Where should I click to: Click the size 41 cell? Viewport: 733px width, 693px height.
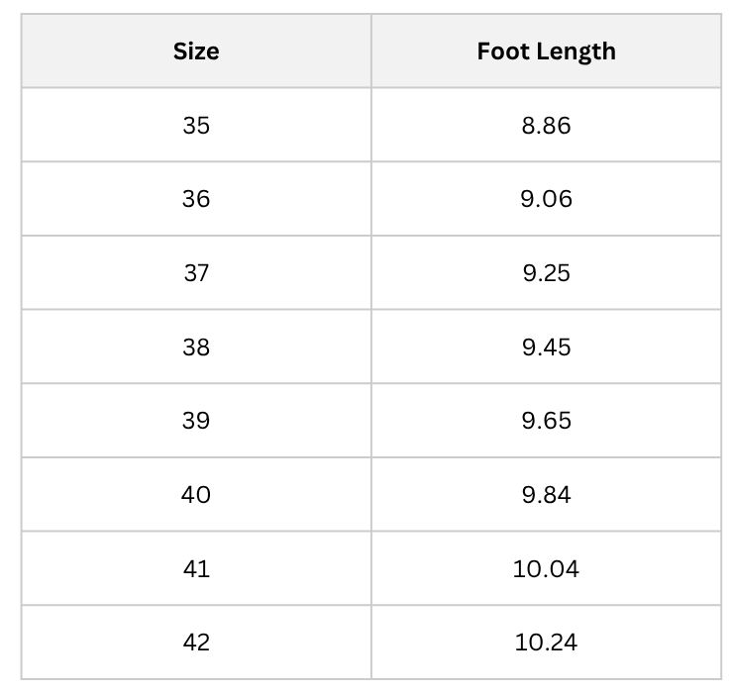tap(196, 568)
